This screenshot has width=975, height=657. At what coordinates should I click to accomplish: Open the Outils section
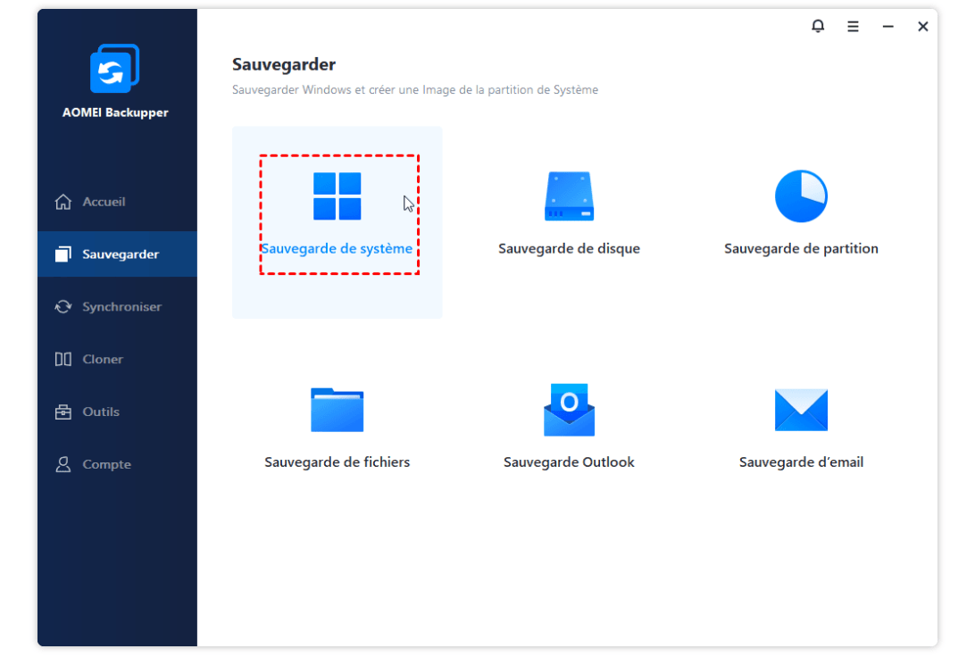click(x=101, y=412)
